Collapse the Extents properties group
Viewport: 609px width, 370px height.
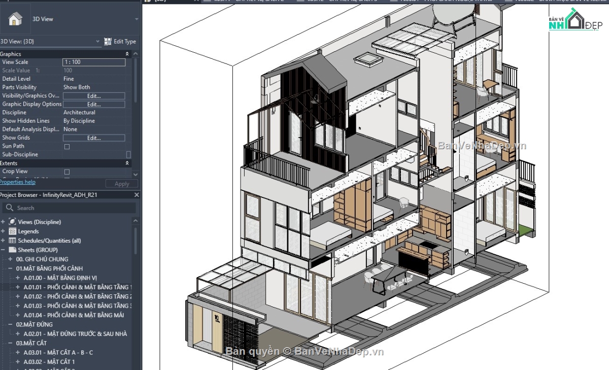[x=127, y=163]
